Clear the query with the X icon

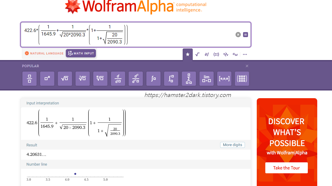point(238,35)
